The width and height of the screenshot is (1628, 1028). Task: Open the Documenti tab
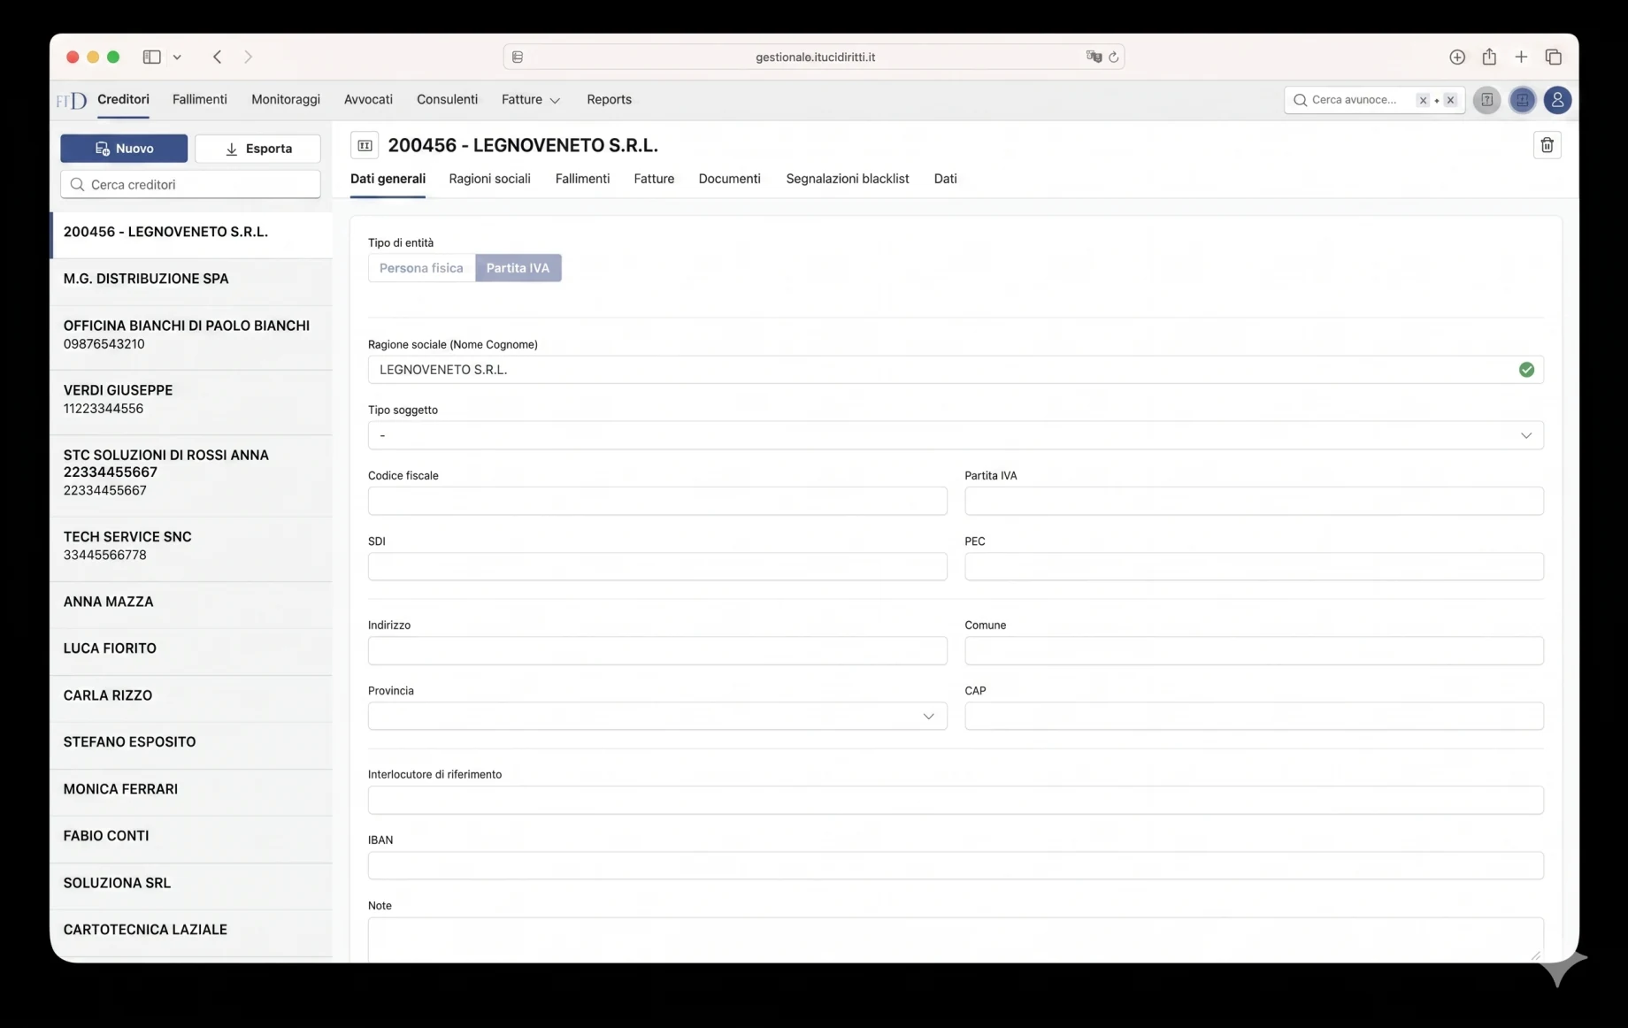click(729, 179)
